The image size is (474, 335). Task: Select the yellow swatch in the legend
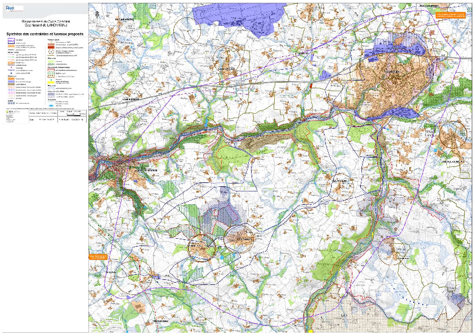[x=50, y=81]
